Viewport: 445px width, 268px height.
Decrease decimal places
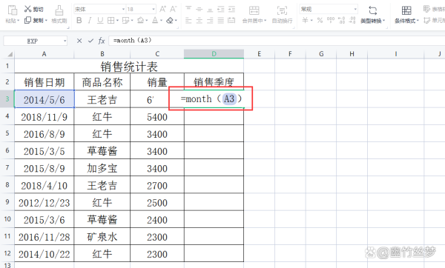(x=352, y=21)
